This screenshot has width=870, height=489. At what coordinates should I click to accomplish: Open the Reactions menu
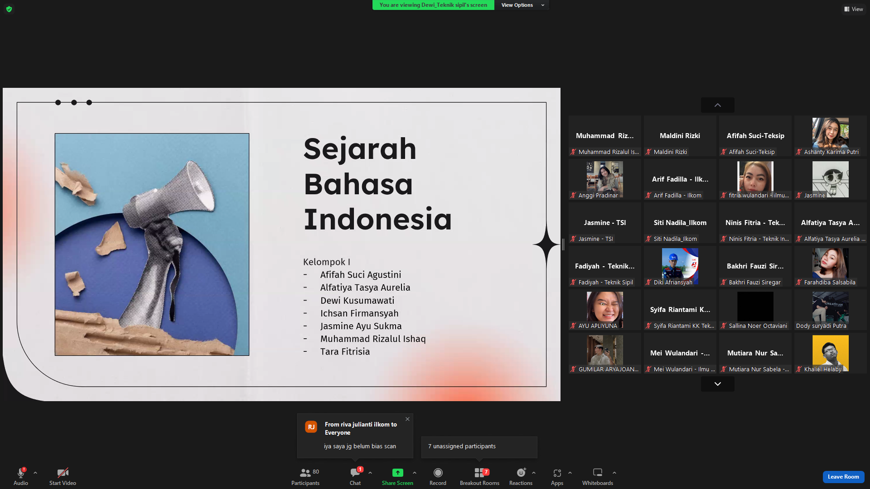tap(521, 477)
